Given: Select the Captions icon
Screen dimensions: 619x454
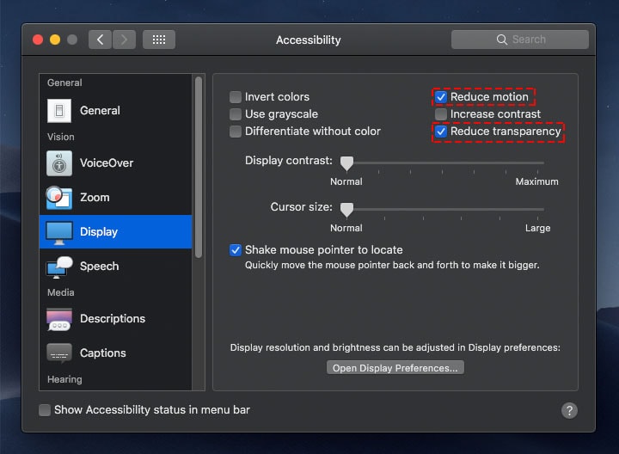Looking at the screenshot, I should tap(59, 353).
